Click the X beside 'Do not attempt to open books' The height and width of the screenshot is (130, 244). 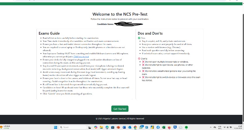pyautogui.click(x=143, y=65)
